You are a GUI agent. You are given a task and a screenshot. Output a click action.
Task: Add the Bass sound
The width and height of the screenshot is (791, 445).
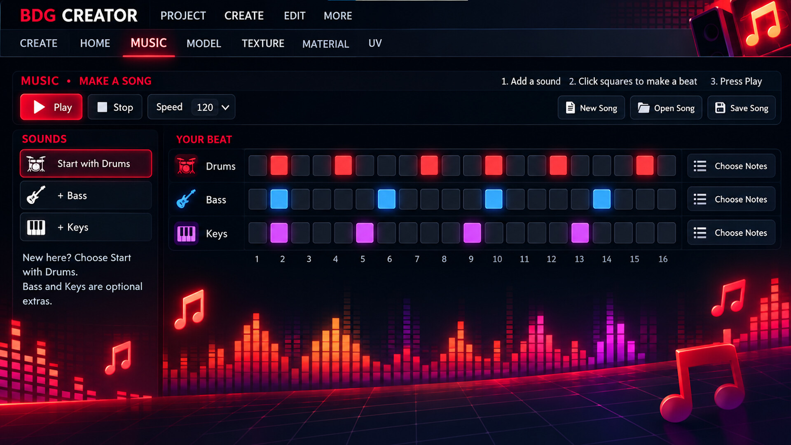pyautogui.click(x=86, y=195)
